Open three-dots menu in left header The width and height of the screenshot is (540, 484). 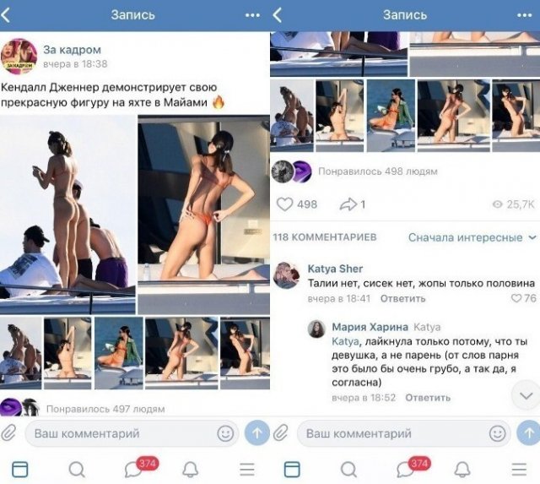tap(252, 15)
